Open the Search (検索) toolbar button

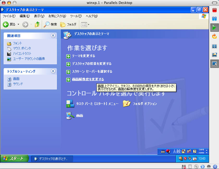(50, 24)
